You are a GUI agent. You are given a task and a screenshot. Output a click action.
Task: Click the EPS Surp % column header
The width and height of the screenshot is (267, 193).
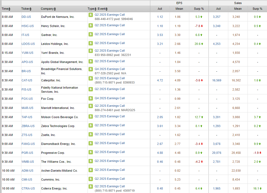point(199,9)
